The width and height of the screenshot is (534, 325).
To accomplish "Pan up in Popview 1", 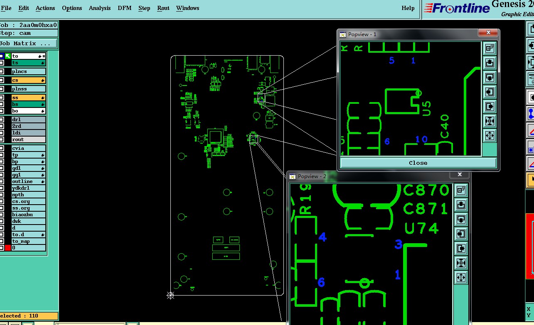I will pos(490,63).
